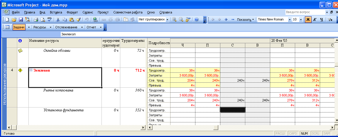The height and width of the screenshot is (137, 338).
Task: Run ABC spelling check icon
Action: point(49,20)
